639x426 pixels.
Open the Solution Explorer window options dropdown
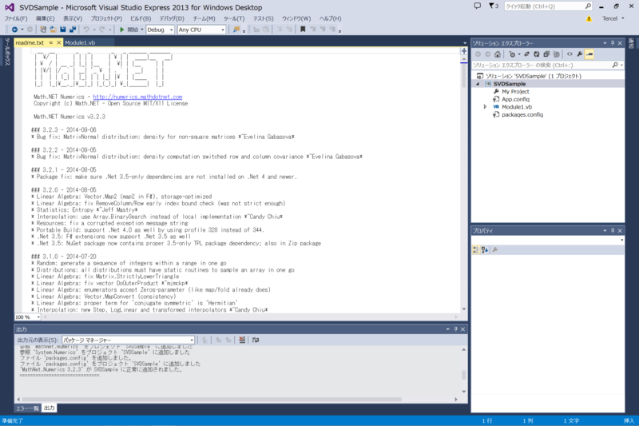coord(605,43)
